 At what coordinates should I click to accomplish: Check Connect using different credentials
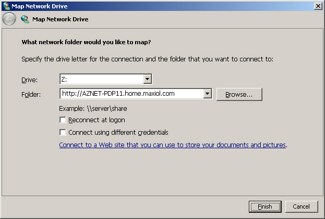click(63, 132)
